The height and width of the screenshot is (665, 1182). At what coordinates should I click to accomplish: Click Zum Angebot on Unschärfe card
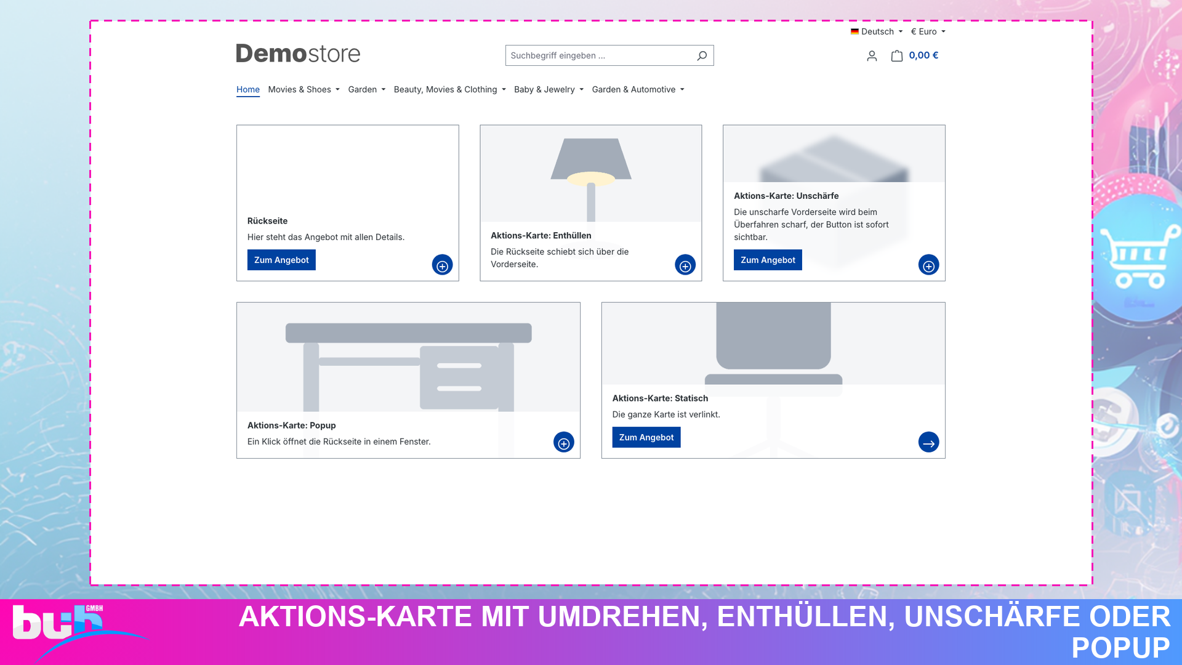pyautogui.click(x=768, y=260)
